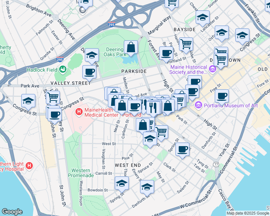
Task: Click the school marker on western Congress St
Action: click(x=29, y=102)
